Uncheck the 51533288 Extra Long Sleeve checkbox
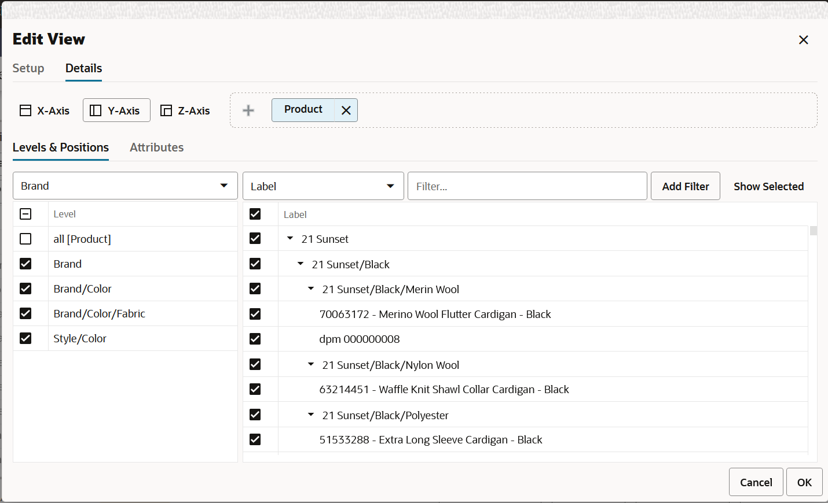The image size is (828, 503). click(x=255, y=439)
